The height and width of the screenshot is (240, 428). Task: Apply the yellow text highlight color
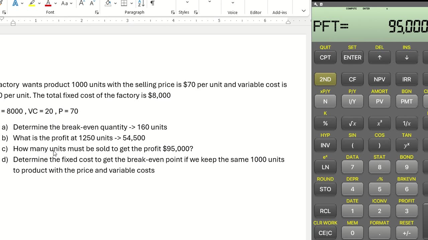click(32, 3)
